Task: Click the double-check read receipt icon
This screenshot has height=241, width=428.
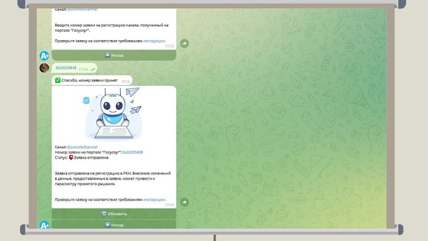Action: 93,69
